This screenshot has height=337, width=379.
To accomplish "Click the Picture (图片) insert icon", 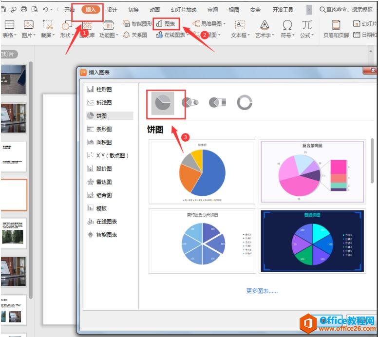I will [x=29, y=25].
